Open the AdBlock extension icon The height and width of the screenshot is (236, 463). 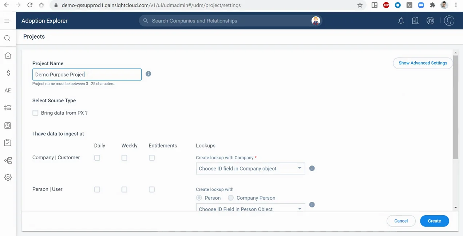[386, 5]
